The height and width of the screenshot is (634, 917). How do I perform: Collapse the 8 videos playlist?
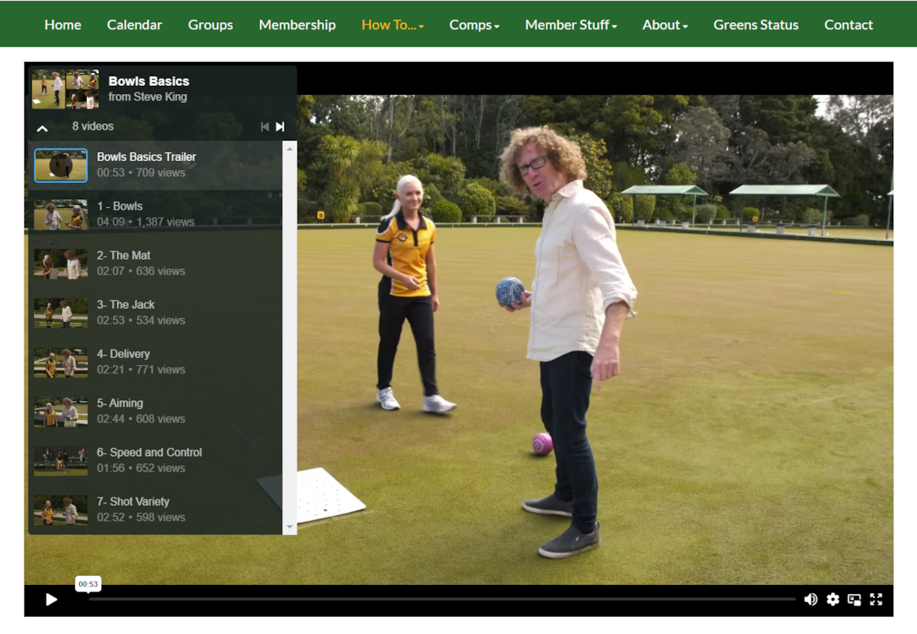click(42, 128)
